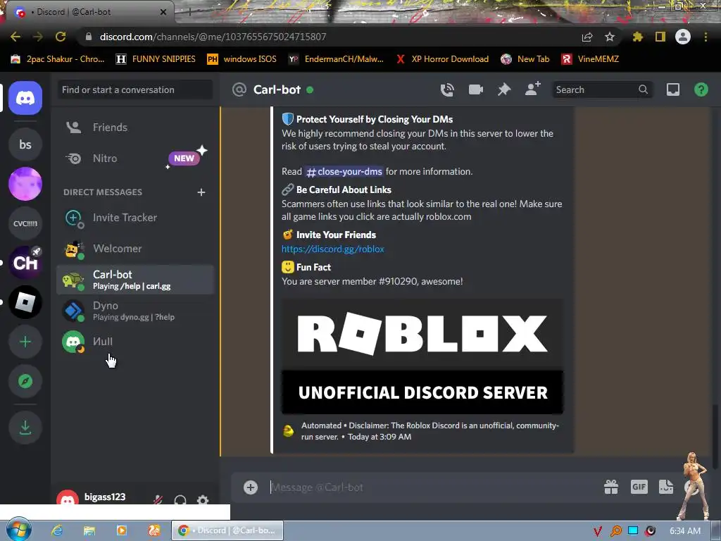The image size is (721, 541).
Task: Show pinned messages
Action: point(504,89)
